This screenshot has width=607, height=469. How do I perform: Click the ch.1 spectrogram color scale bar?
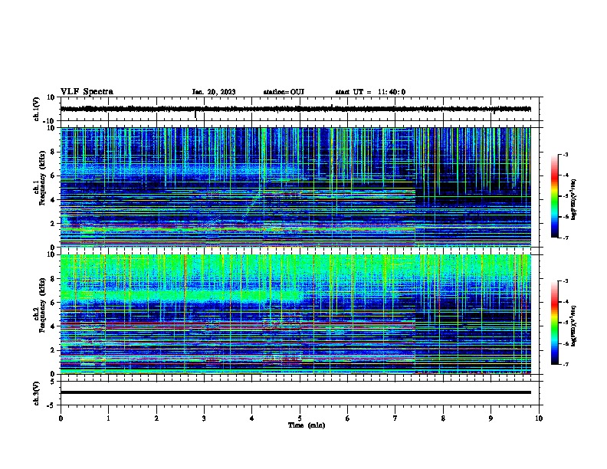[555, 196]
